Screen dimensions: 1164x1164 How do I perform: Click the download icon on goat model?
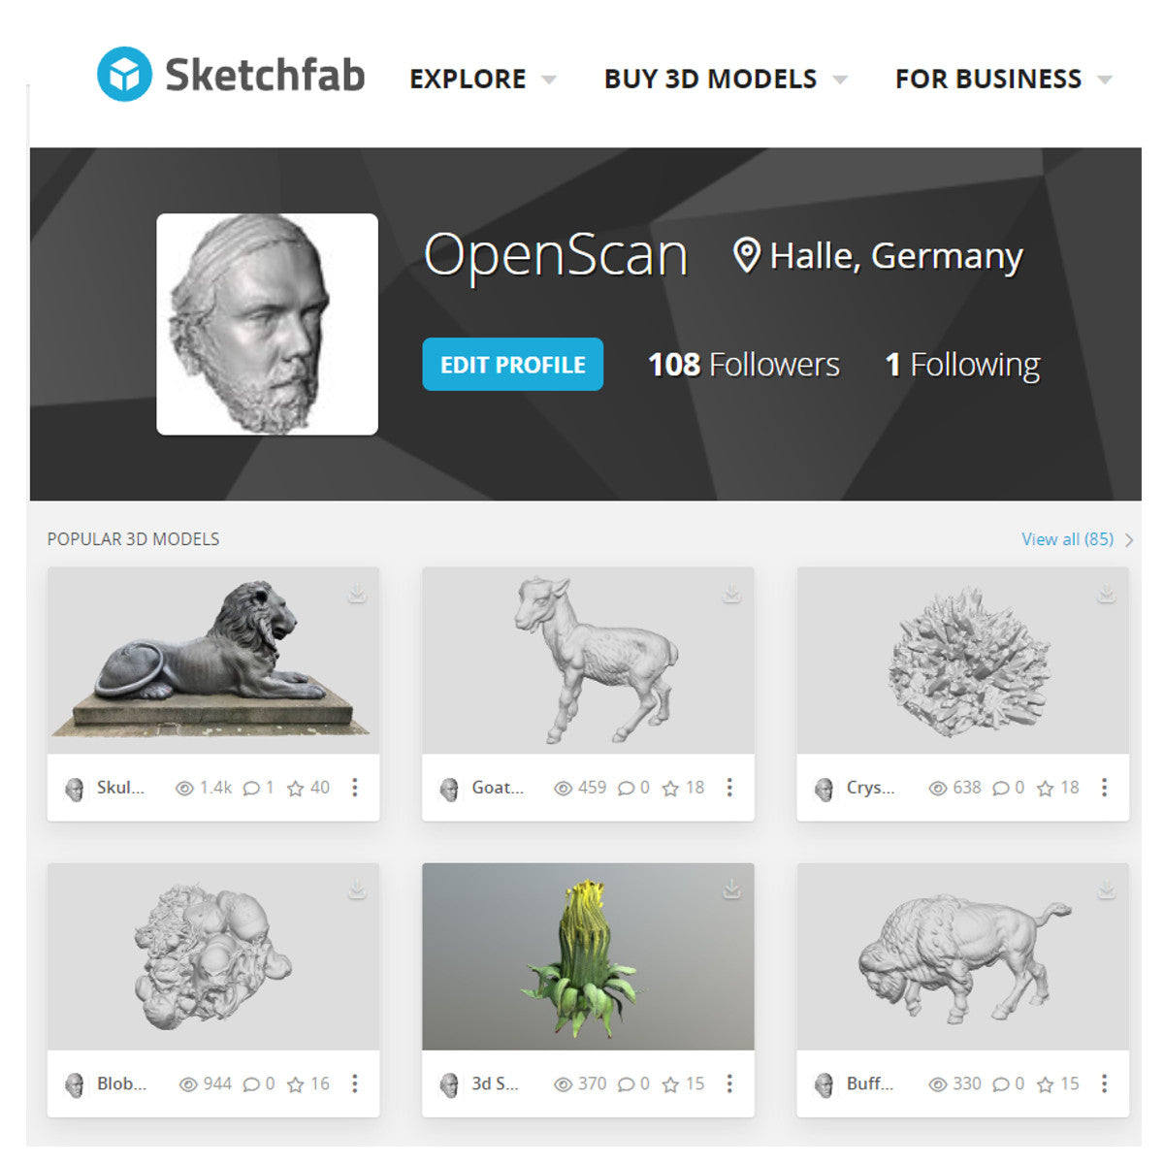pos(731,594)
